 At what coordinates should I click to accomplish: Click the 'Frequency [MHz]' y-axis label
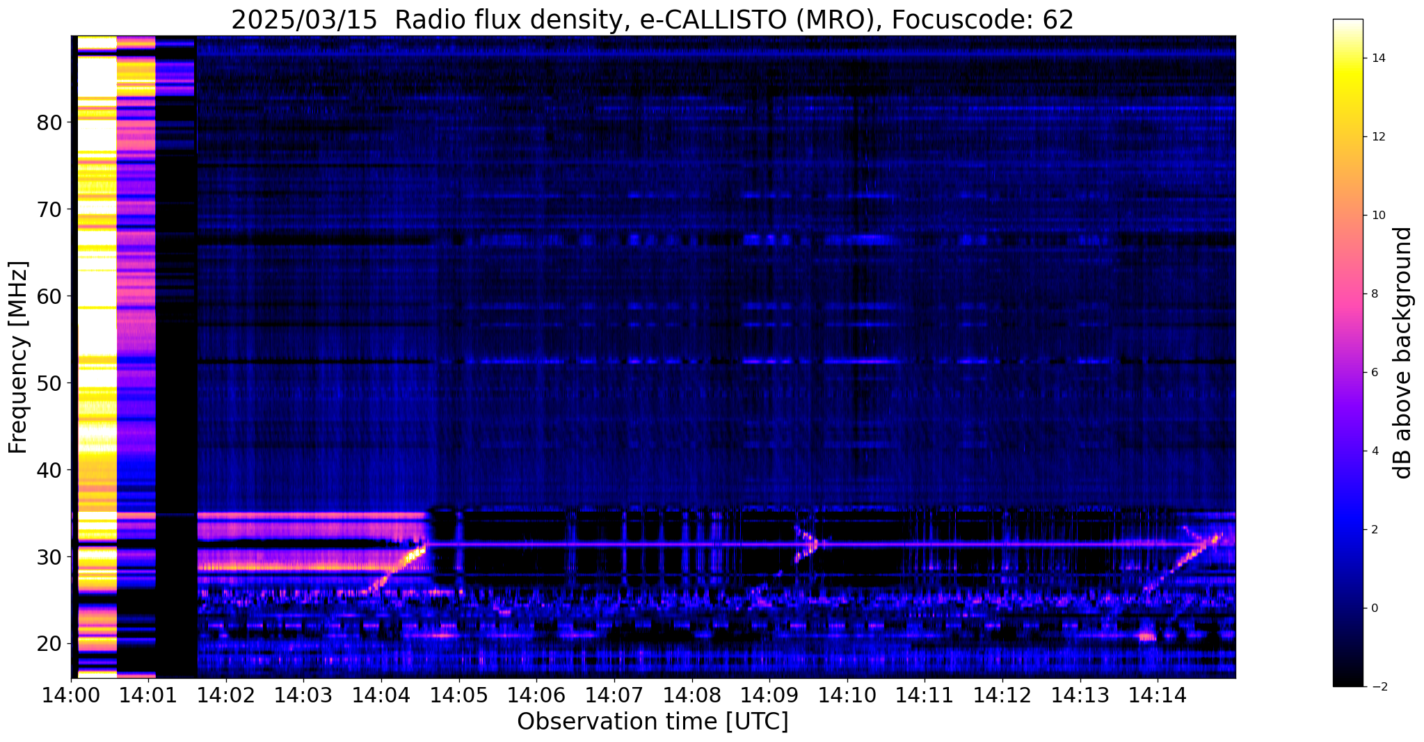[19, 357]
